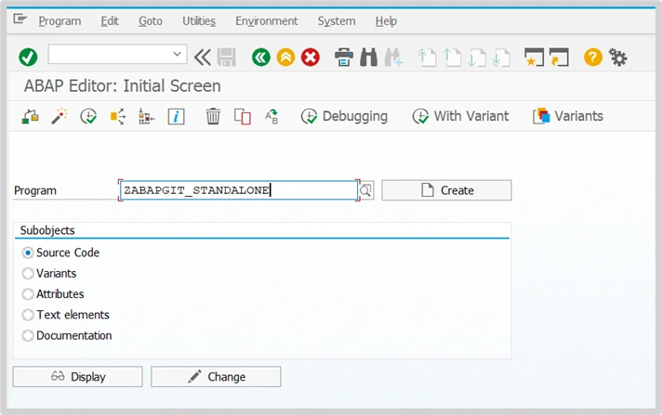This screenshot has width=662, height=415.
Task: Click the Copy program icon
Action: tap(243, 116)
